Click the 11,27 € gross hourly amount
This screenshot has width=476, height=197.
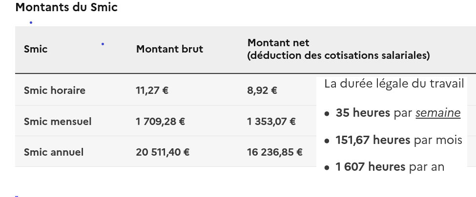[152, 90]
